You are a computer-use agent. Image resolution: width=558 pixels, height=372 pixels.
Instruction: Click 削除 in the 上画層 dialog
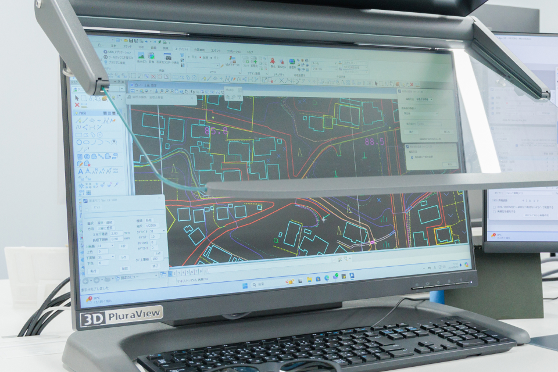point(124,269)
